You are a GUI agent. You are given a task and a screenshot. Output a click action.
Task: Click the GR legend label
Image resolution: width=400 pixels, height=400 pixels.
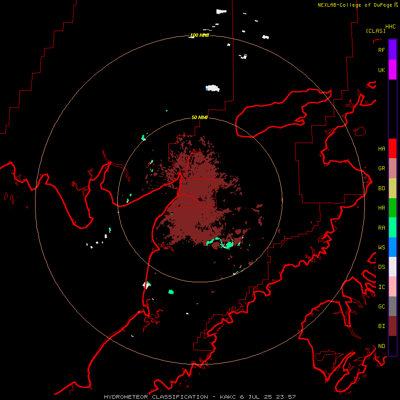coord(381,168)
